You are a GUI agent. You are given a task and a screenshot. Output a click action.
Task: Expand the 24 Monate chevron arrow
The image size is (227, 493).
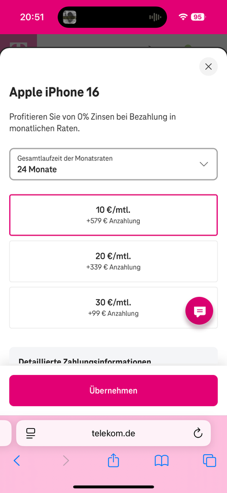[x=204, y=164]
